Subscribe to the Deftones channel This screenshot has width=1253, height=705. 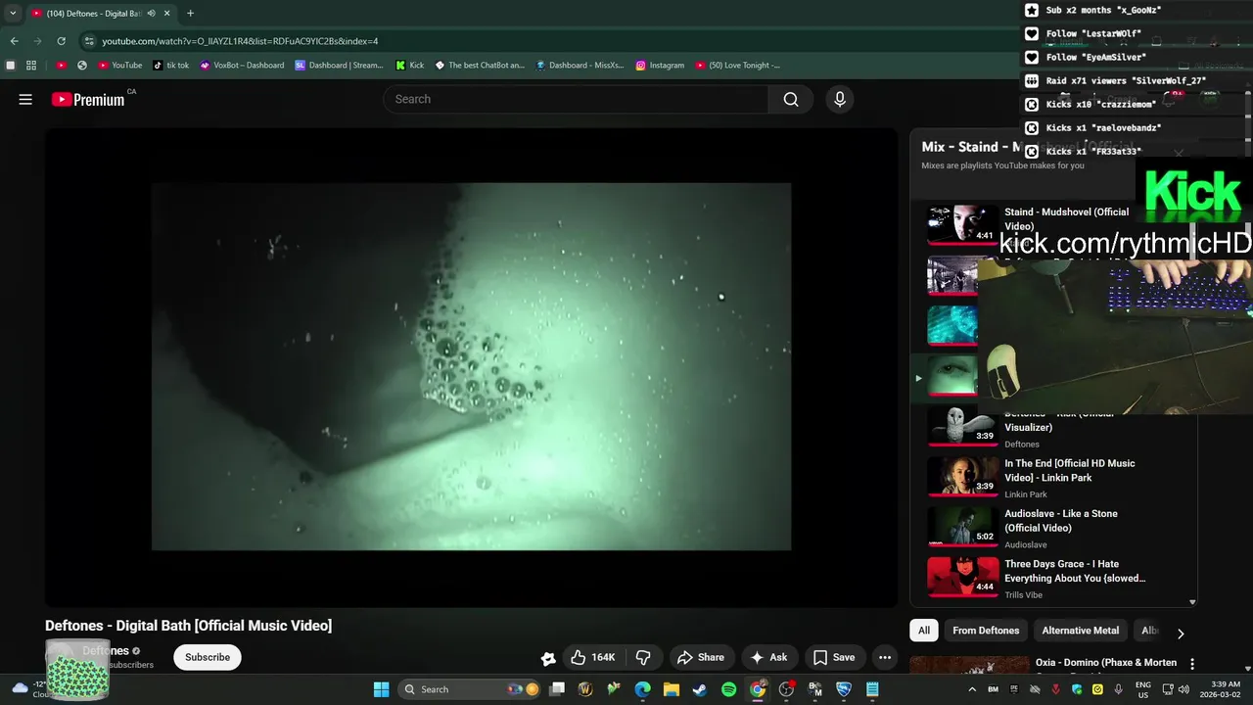[x=208, y=657]
